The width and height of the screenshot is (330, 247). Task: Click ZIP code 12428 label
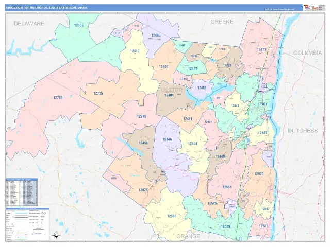[143, 190]
